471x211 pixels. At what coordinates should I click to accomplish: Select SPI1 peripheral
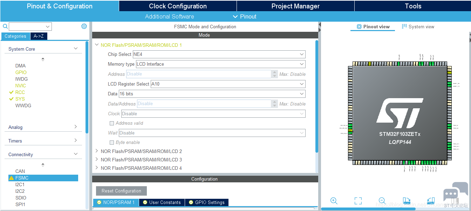tap(20, 204)
